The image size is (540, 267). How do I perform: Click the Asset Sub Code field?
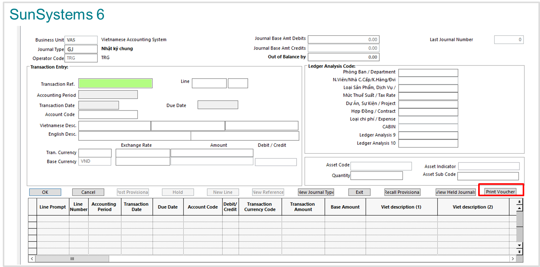click(x=488, y=176)
